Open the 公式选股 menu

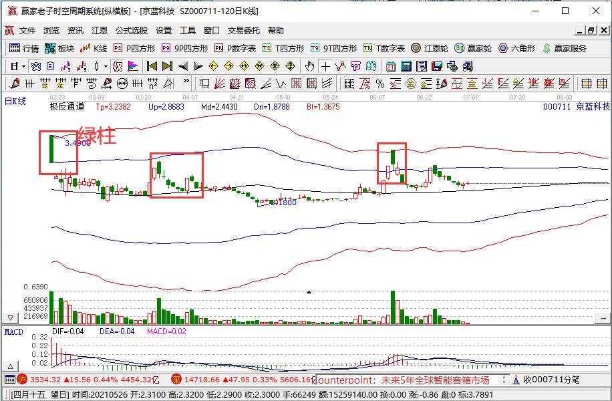click(132, 31)
